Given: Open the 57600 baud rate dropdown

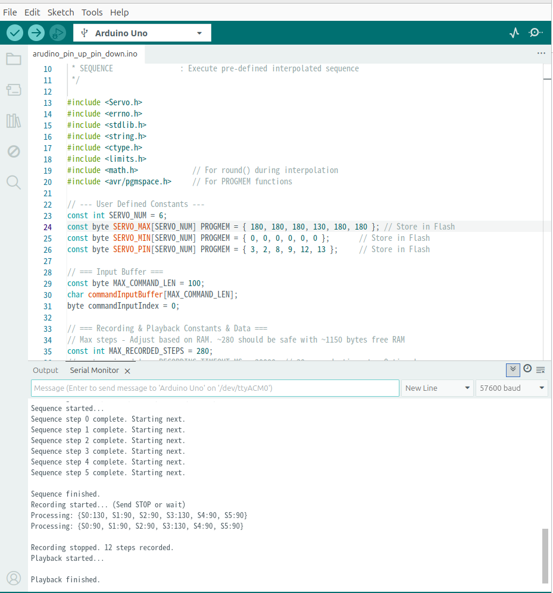Looking at the screenshot, I should click(512, 388).
